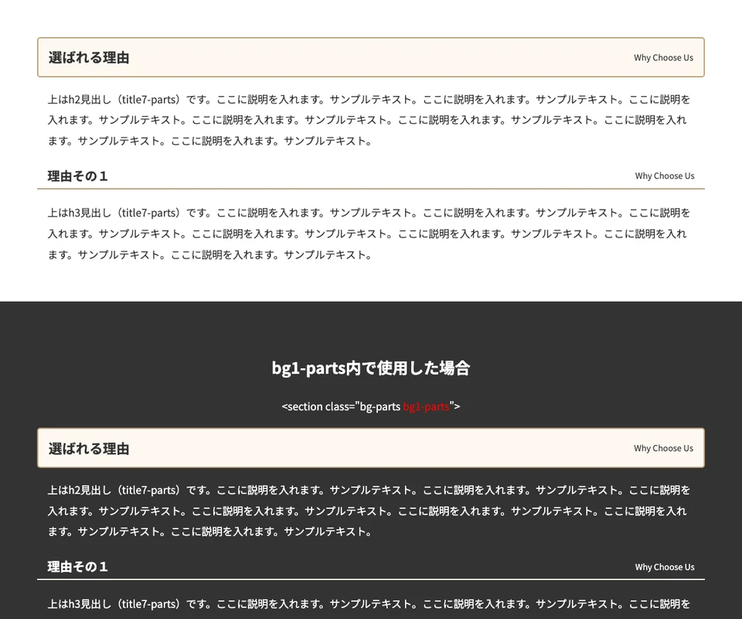Click the empty middle of the top beige heading box
Image resolution: width=742 pixels, height=619 pixels.
pos(371,57)
